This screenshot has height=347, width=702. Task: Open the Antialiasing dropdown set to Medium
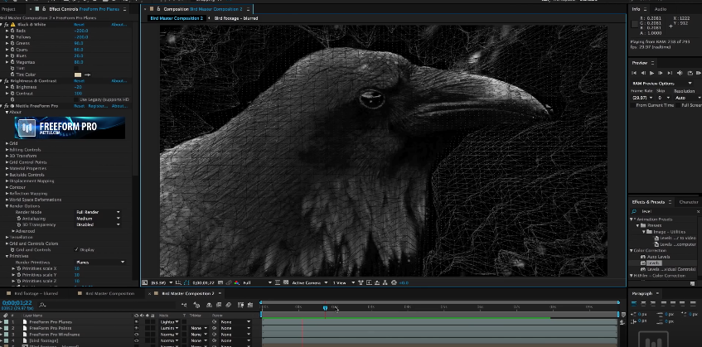(x=99, y=219)
